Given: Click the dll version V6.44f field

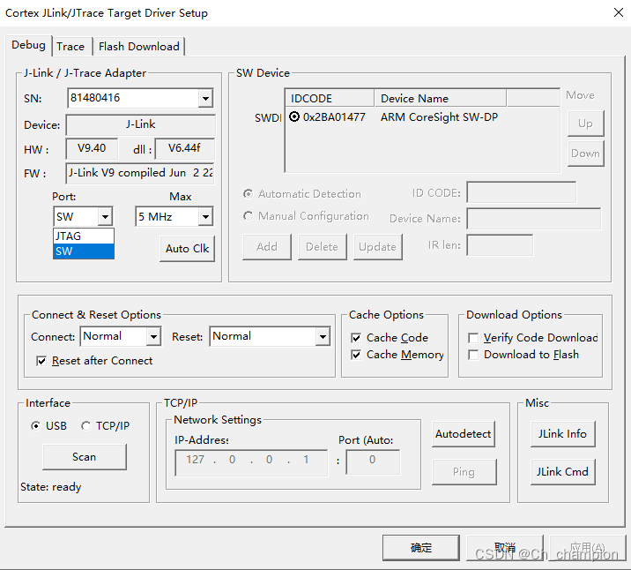Looking at the screenshot, I should coord(184,148).
